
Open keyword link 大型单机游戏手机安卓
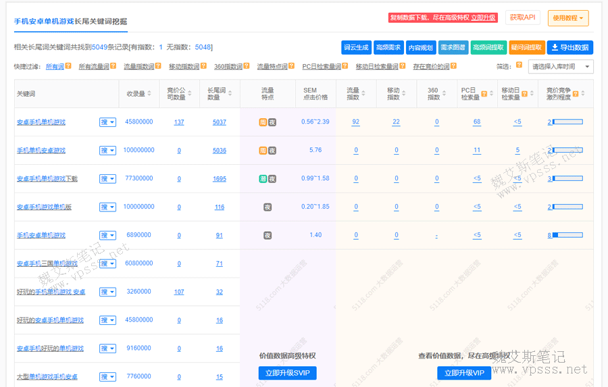47,377
